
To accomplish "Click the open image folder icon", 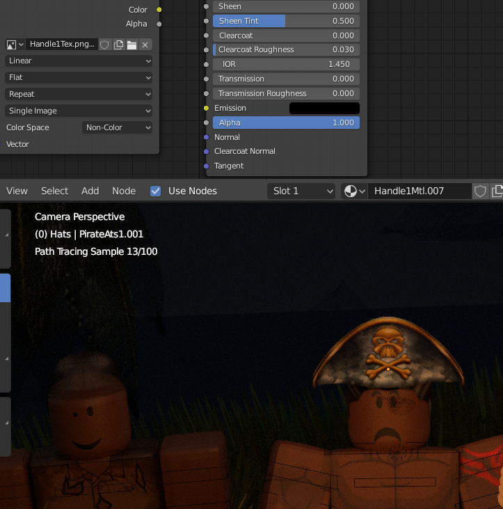I will pos(131,45).
